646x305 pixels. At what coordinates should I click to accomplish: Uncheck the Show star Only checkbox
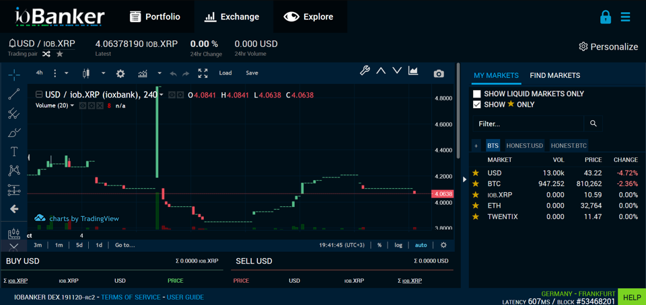point(477,104)
